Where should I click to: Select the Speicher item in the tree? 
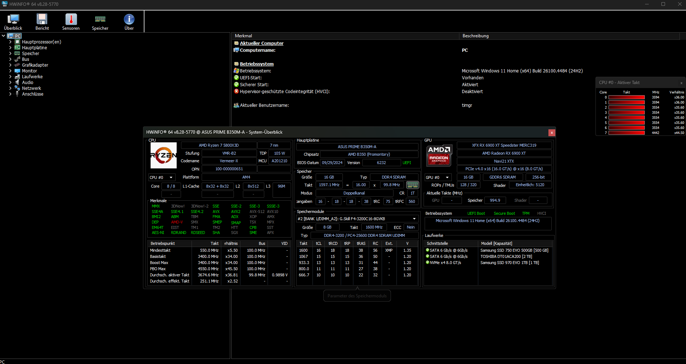[30, 54]
